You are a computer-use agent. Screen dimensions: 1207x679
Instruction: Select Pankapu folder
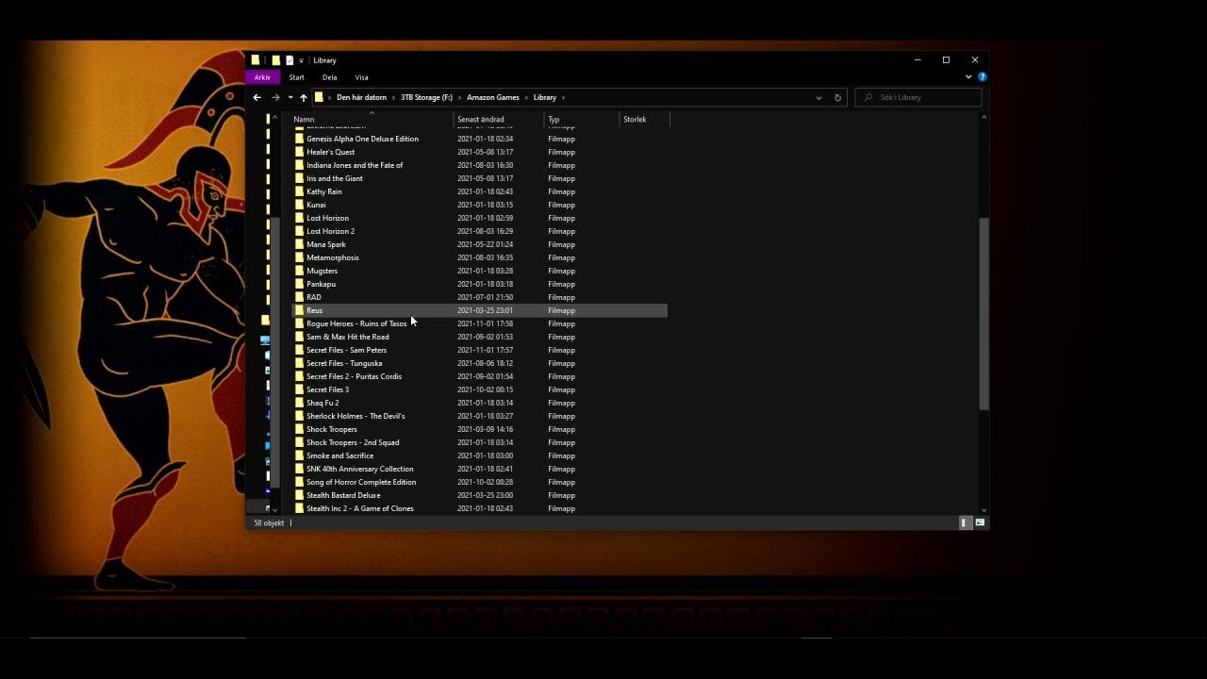click(321, 284)
